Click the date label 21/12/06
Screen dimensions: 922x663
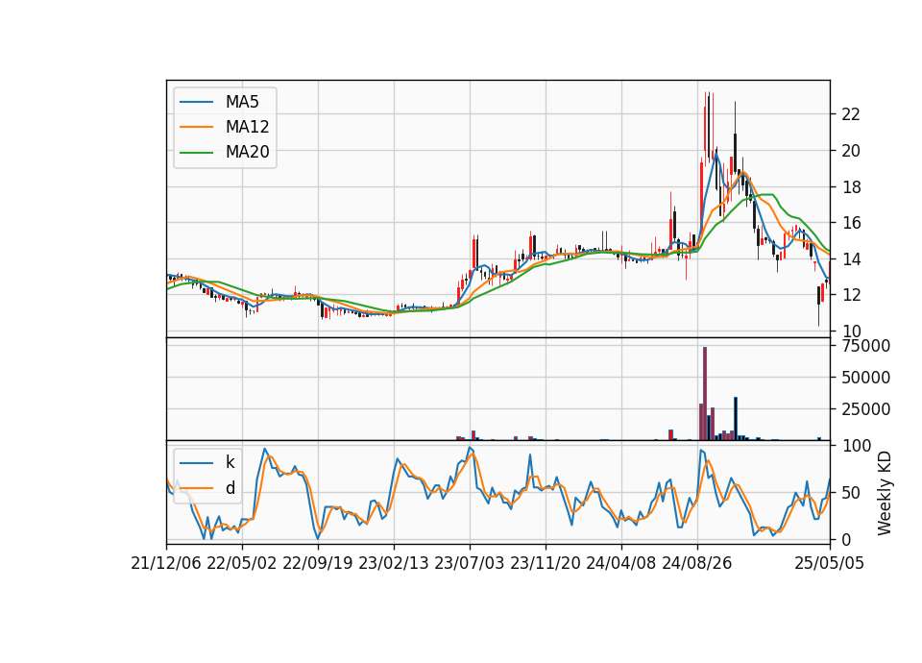pyautogui.click(x=166, y=563)
